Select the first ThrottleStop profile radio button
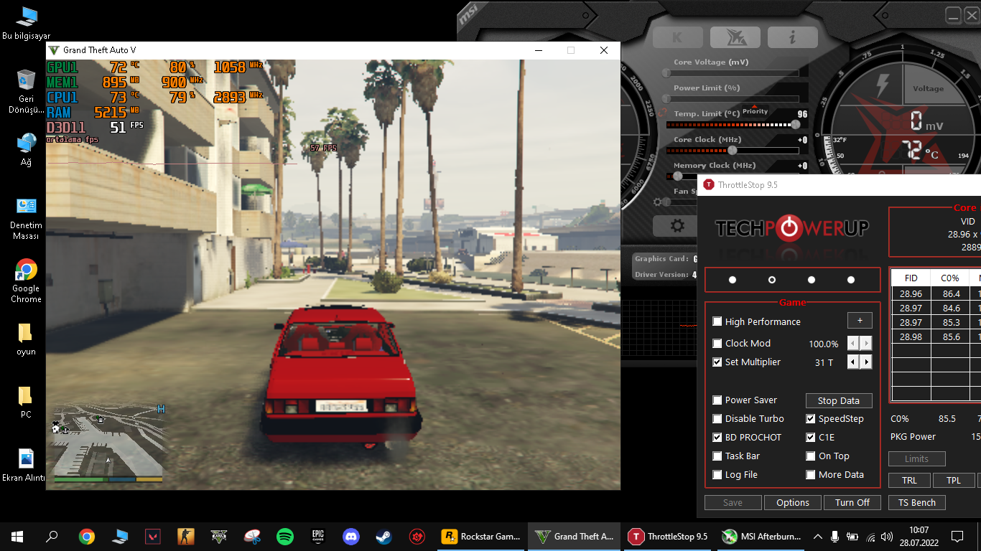The image size is (981, 551). [x=733, y=280]
